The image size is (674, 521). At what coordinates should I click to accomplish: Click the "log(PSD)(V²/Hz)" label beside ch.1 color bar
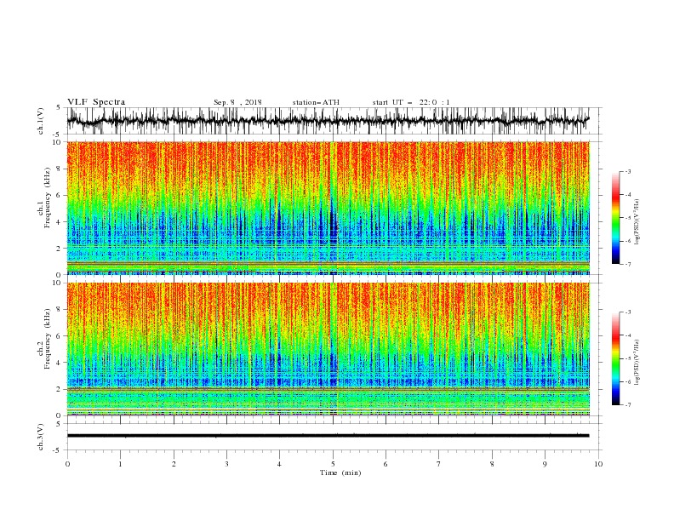point(637,222)
